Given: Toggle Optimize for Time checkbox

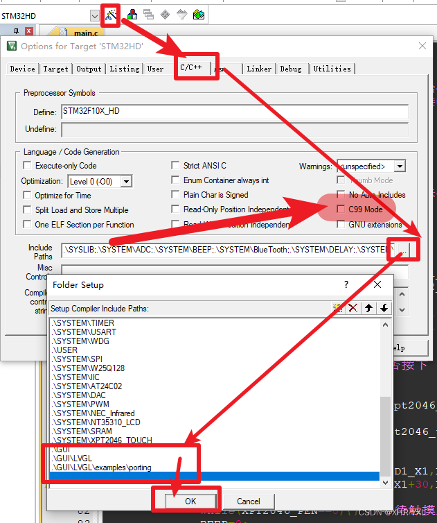Looking at the screenshot, I should click(27, 195).
